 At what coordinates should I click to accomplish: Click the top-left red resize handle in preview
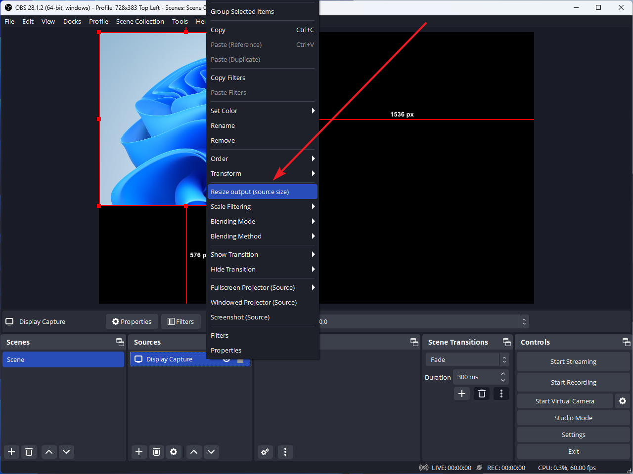pyautogui.click(x=99, y=32)
